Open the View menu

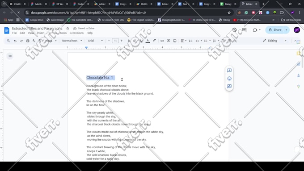pos(31,33)
